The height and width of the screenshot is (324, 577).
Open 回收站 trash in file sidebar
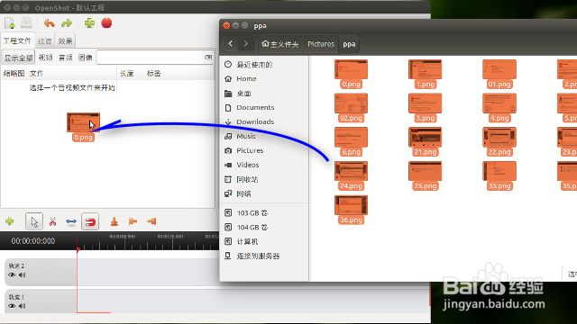[247, 179]
